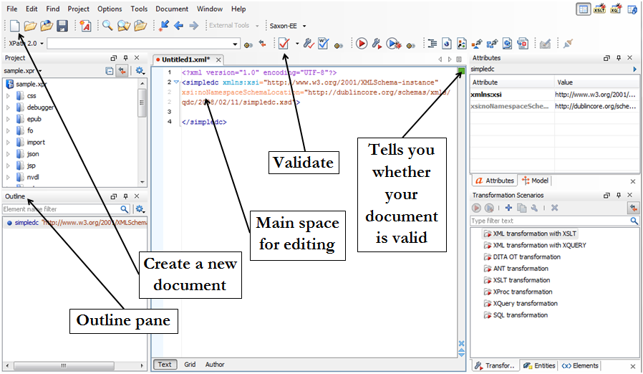Click the Outline pane horizontal scrollbar
Image resolution: width=643 pixels, height=374 pixels.
point(74,365)
